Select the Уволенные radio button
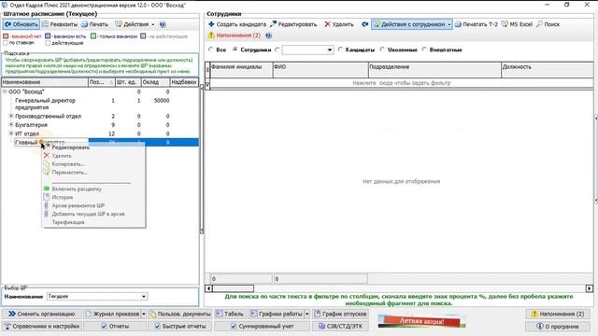 coord(382,49)
